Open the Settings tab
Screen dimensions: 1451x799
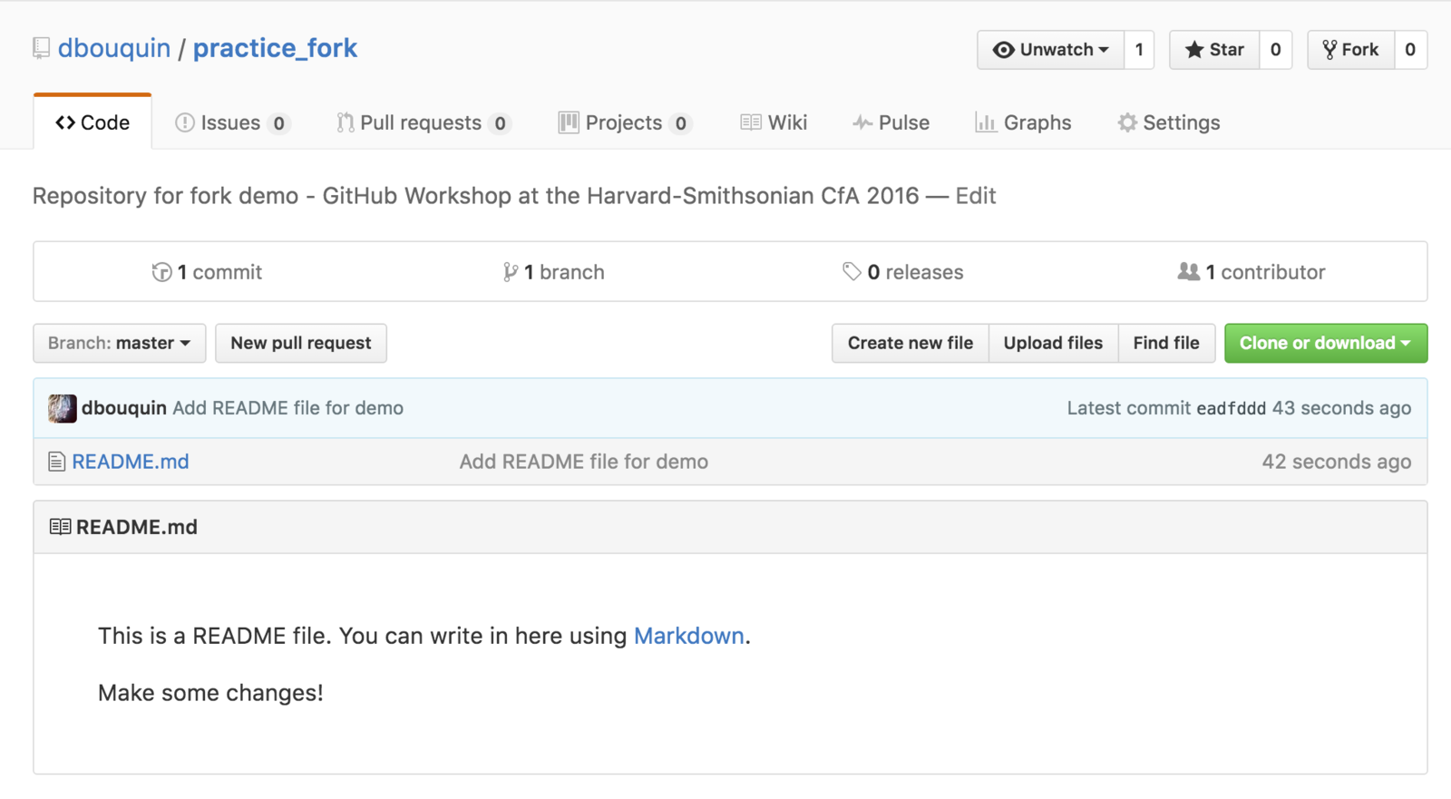(1169, 122)
